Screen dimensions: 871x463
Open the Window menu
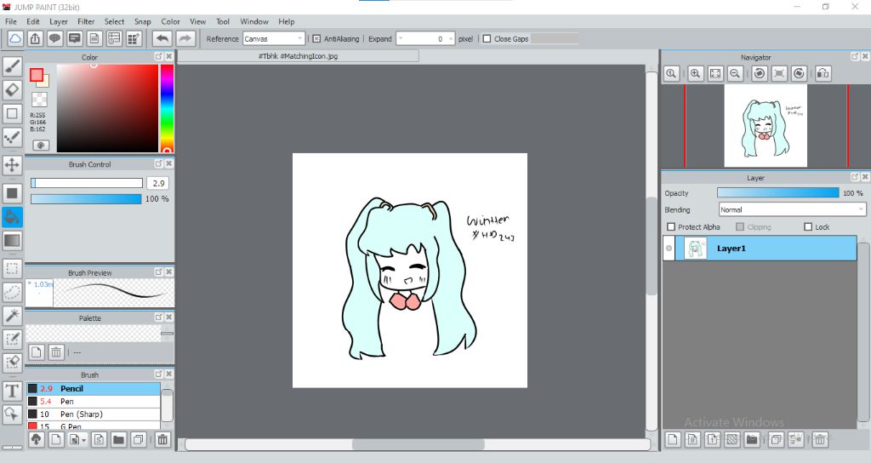click(x=254, y=21)
